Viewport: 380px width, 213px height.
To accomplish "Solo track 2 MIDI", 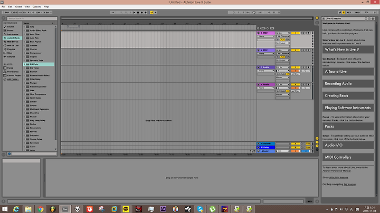I will tap(303, 50).
